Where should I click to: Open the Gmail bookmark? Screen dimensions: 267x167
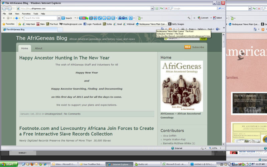click(118, 24)
